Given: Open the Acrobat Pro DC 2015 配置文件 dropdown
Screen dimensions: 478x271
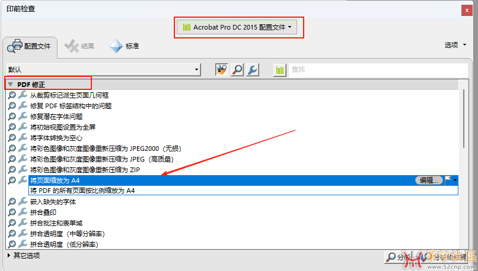Looking at the screenshot, I should point(237,27).
